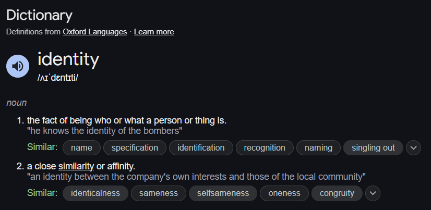This screenshot has width=431, height=210.
Task: Expand more synonyms after singling out
Action: (413, 147)
